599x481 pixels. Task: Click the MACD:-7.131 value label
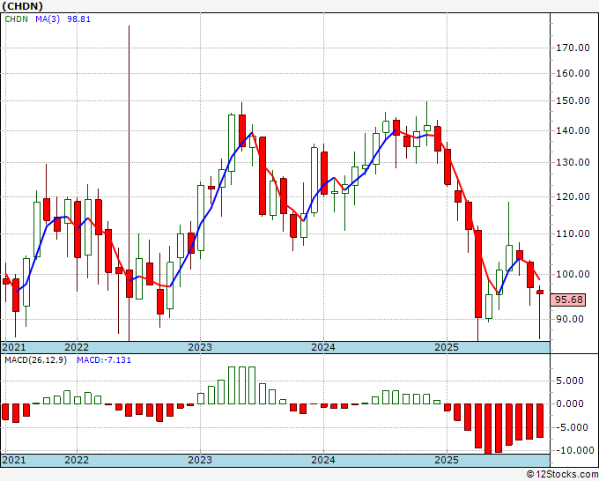pyautogui.click(x=104, y=360)
